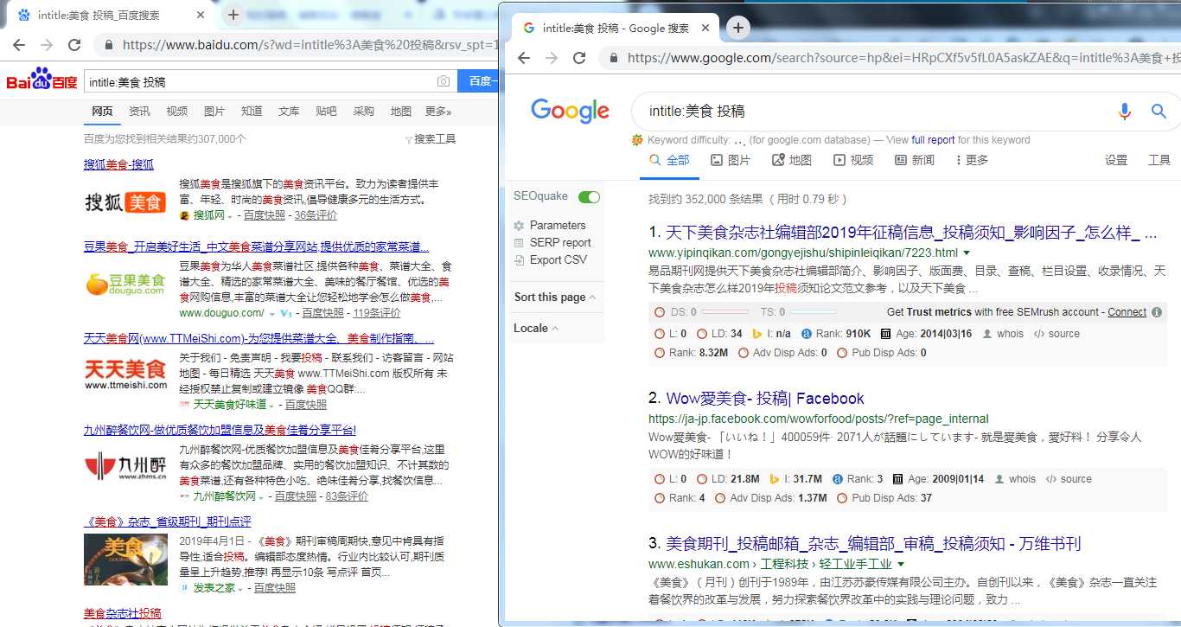This screenshot has height=627, width=1181.
Task: Go back in the Baidu browser window
Action: pos(19,45)
